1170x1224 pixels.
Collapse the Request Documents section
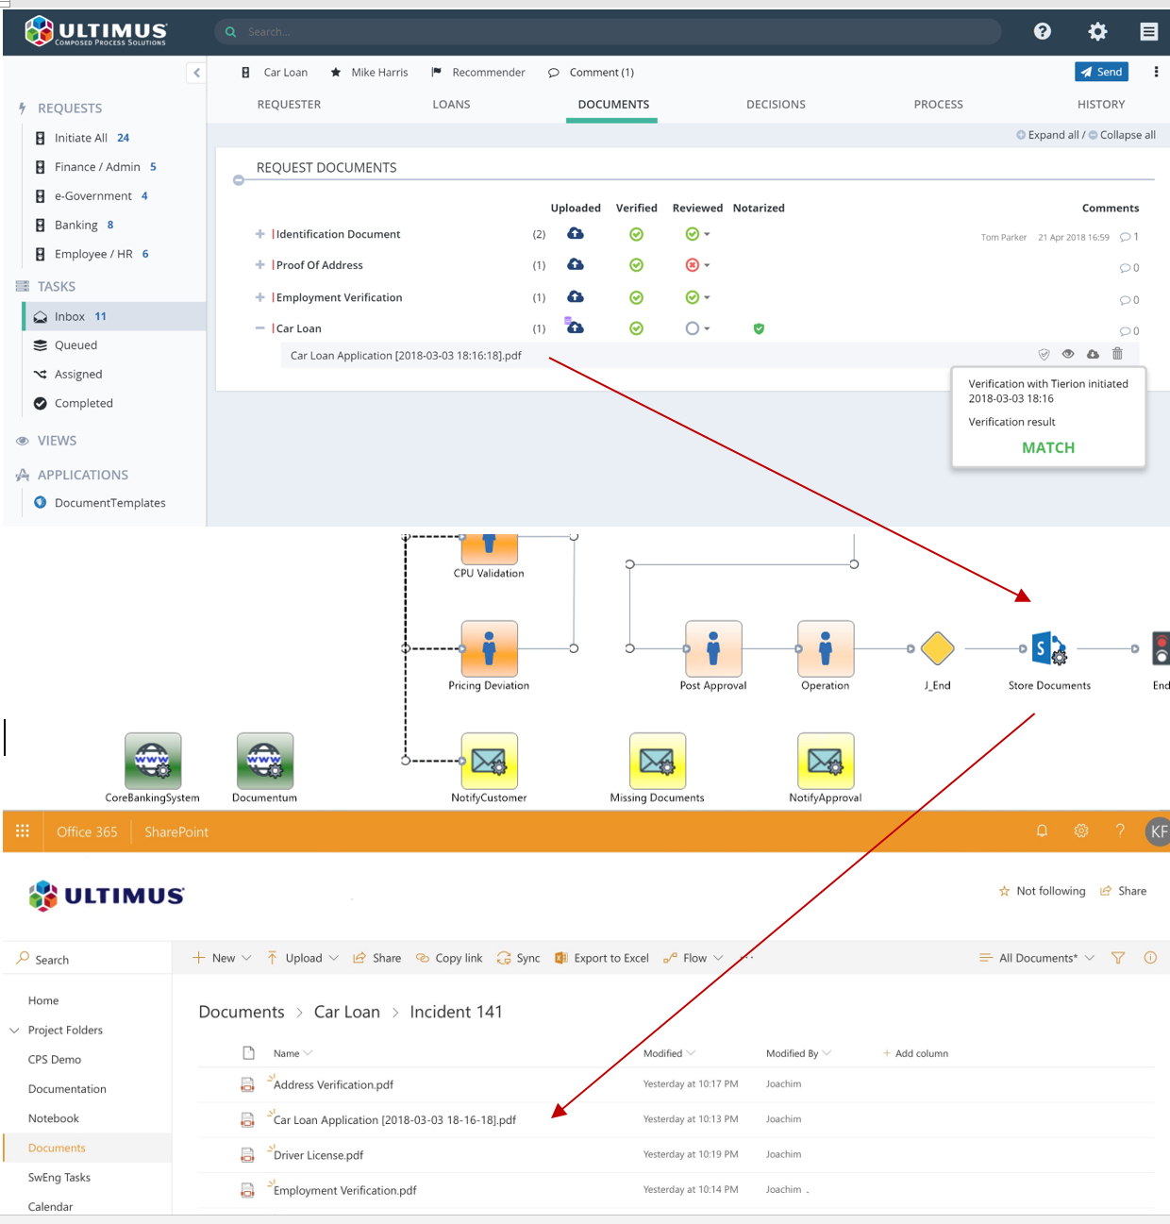[239, 180]
